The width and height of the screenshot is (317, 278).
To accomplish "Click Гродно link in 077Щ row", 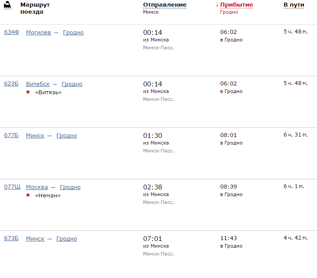I will coord(70,187).
